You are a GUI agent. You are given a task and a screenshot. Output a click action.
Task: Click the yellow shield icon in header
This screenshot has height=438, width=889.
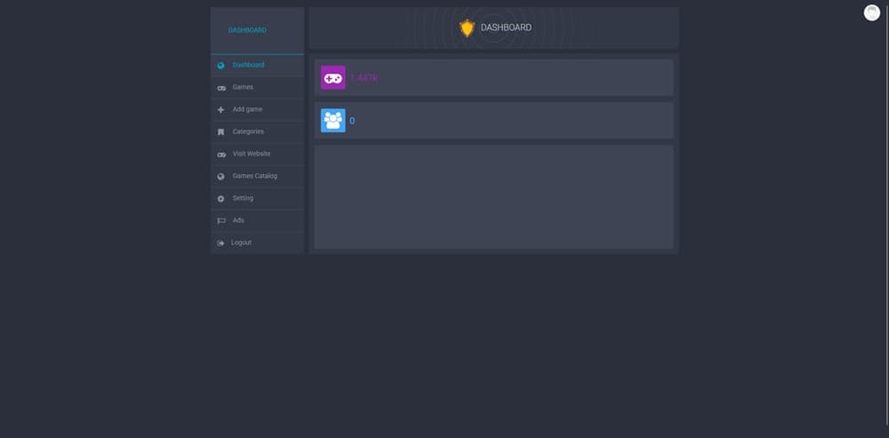(467, 28)
